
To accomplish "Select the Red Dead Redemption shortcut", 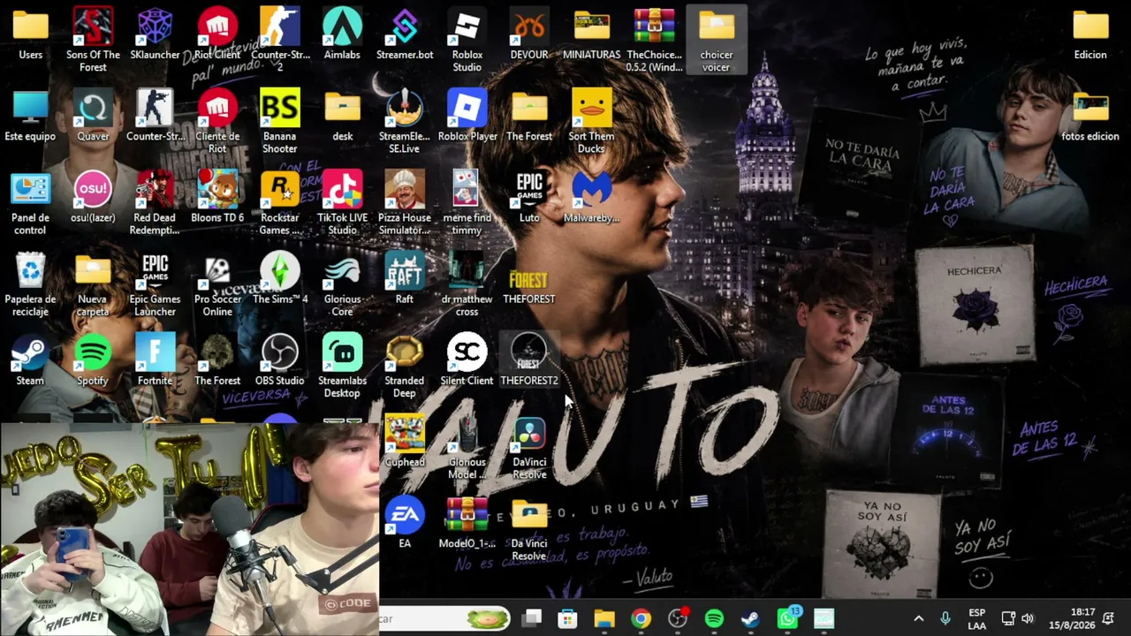I will (155, 202).
